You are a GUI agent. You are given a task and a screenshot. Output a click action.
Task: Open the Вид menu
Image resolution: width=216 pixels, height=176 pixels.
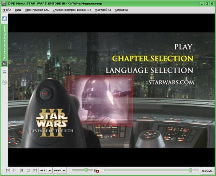[x=18, y=10]
